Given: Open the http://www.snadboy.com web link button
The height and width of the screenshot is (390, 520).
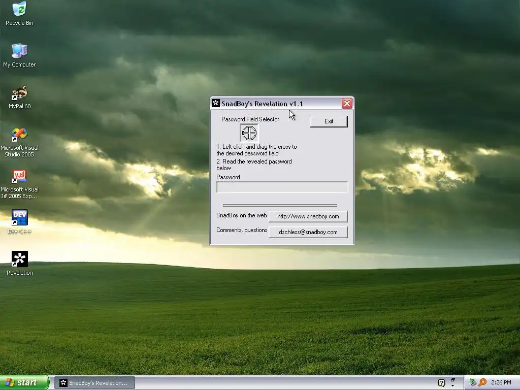Looking at the screenshot, I should [x=308, y=216].
